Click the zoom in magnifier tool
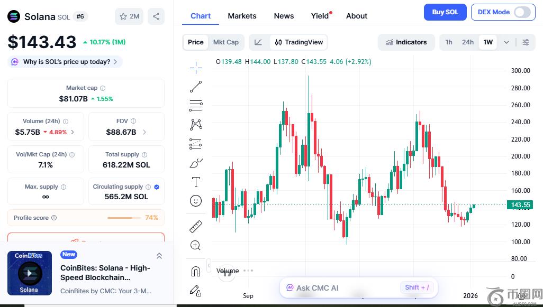Screen dimensions: 543x307 (x=196, y=245)
